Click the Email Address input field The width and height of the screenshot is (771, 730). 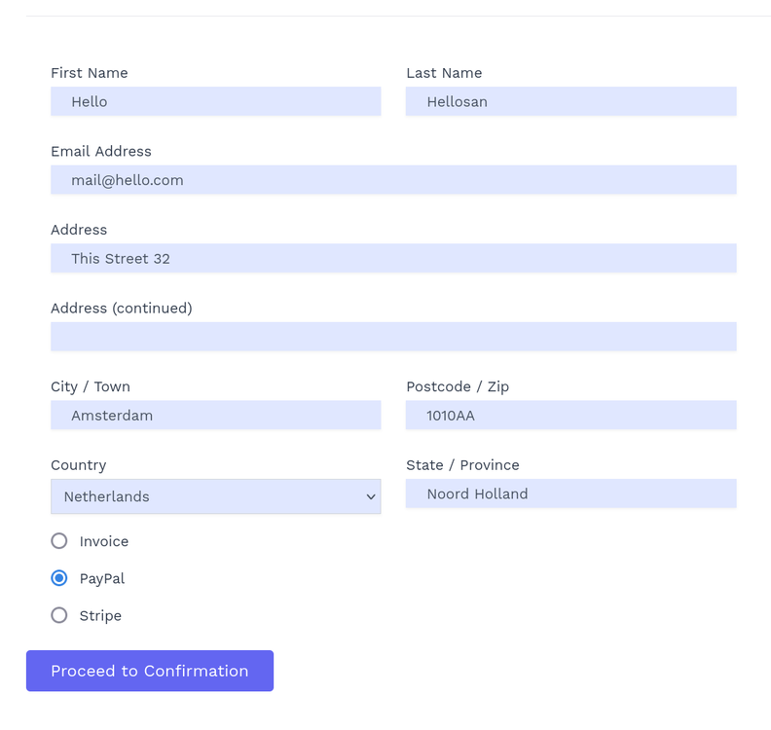[393, 180]
